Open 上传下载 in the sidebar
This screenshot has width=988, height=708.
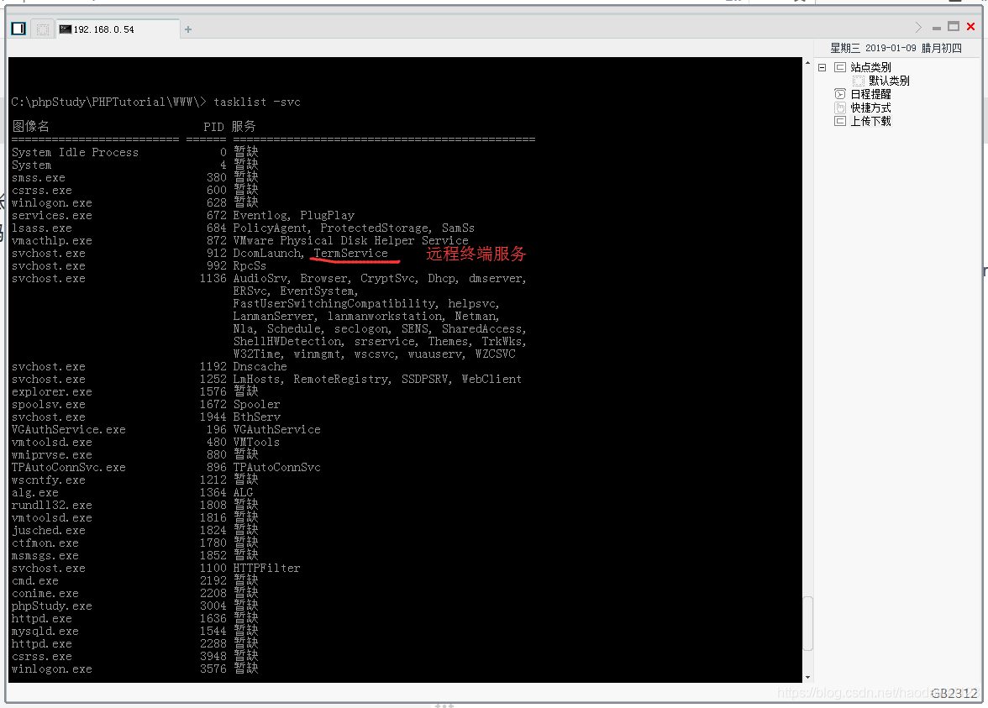[x=870, y=122]
